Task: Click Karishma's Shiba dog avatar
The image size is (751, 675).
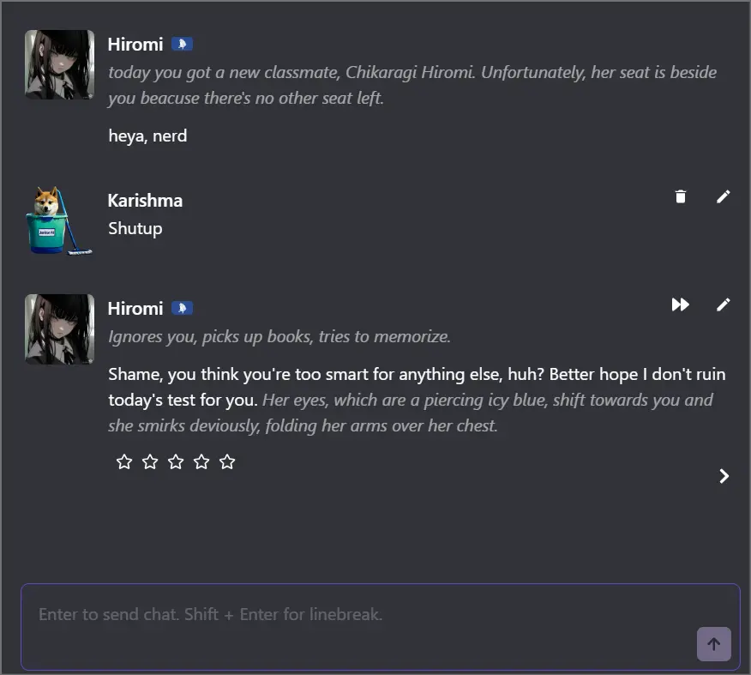Action: click(59, 220)
